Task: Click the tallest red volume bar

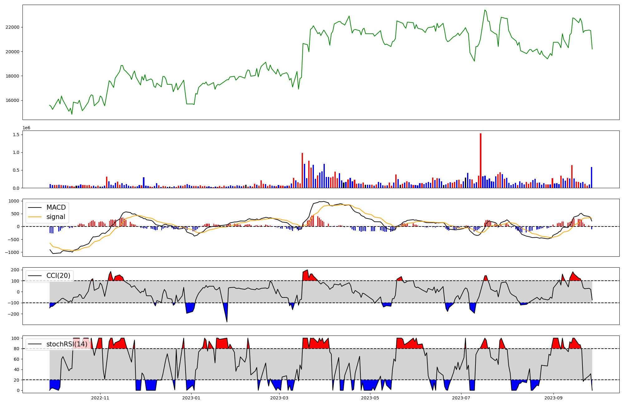Action: 480,160
